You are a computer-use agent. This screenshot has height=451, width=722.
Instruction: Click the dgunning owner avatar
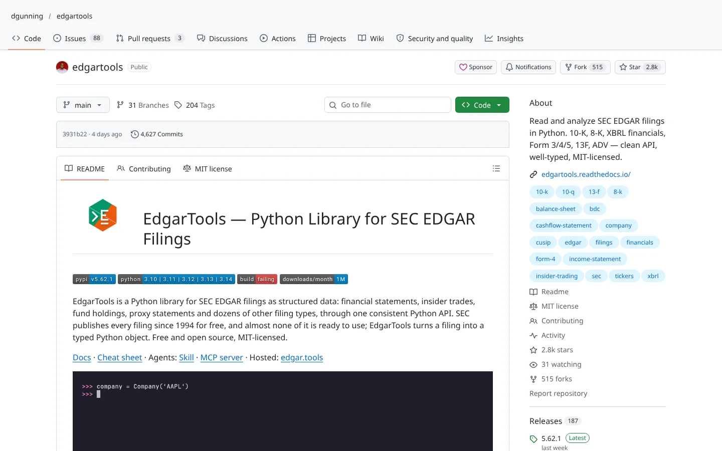[62, 67]
